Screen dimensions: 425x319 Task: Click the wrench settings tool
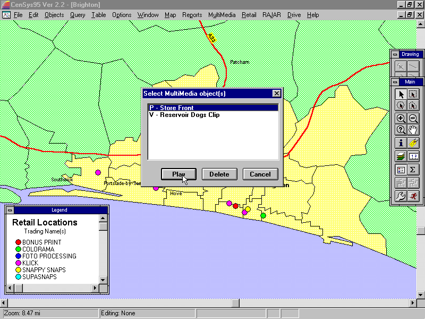(x=401, y=196)
